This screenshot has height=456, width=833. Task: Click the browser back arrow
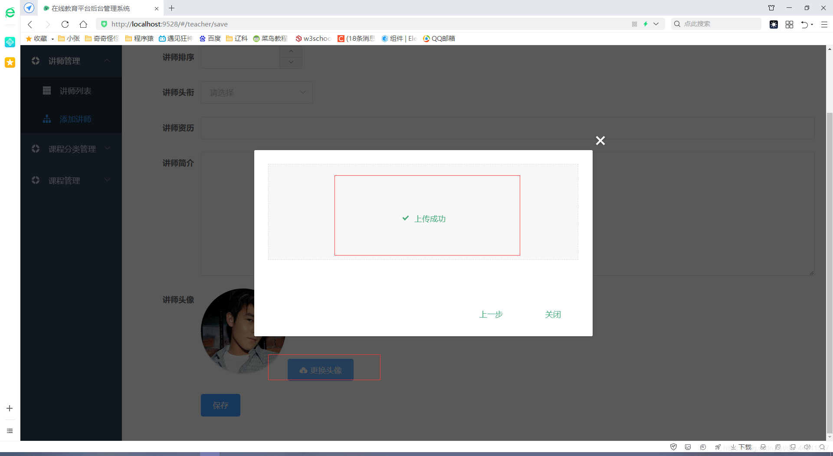pyautogui.click(x=30, y=24)
